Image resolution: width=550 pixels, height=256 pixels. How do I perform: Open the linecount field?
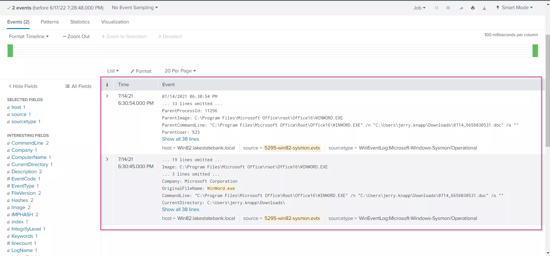[22, 243]
